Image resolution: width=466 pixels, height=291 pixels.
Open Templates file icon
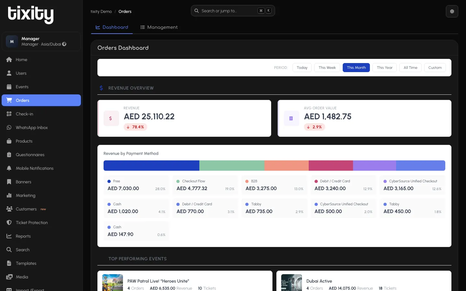coord(9,263)
